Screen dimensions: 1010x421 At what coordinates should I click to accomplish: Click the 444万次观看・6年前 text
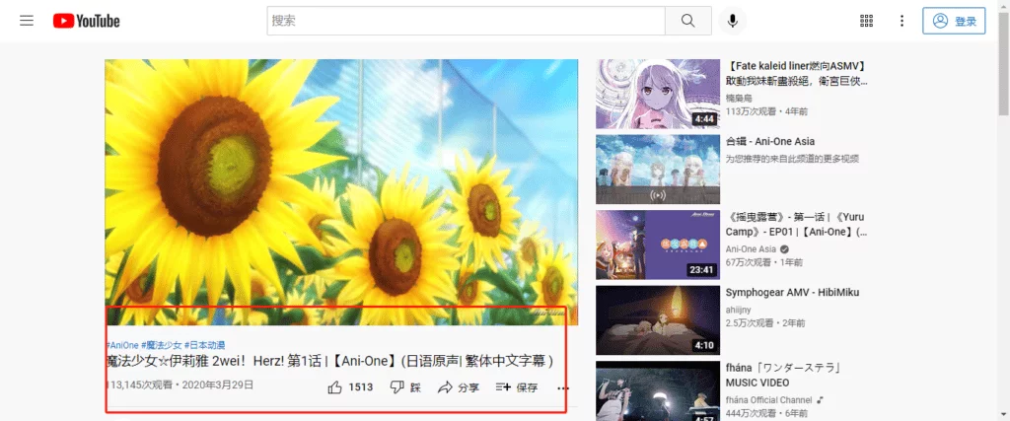coord(766,413)
